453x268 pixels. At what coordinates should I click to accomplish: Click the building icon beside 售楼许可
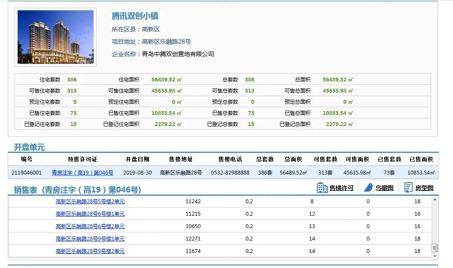(322, 188)
